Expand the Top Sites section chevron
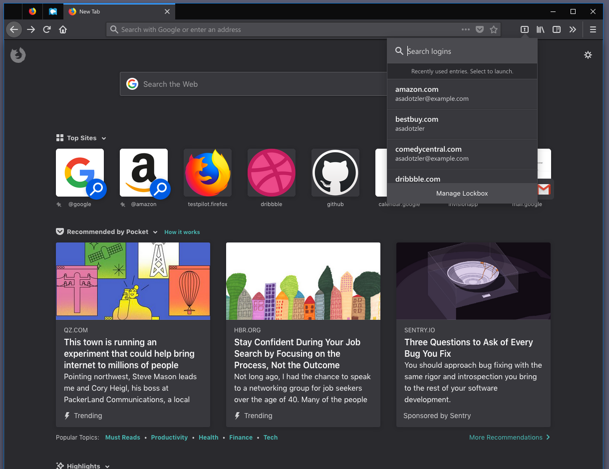This screenshot has width=609, height=469. point(103,138)
